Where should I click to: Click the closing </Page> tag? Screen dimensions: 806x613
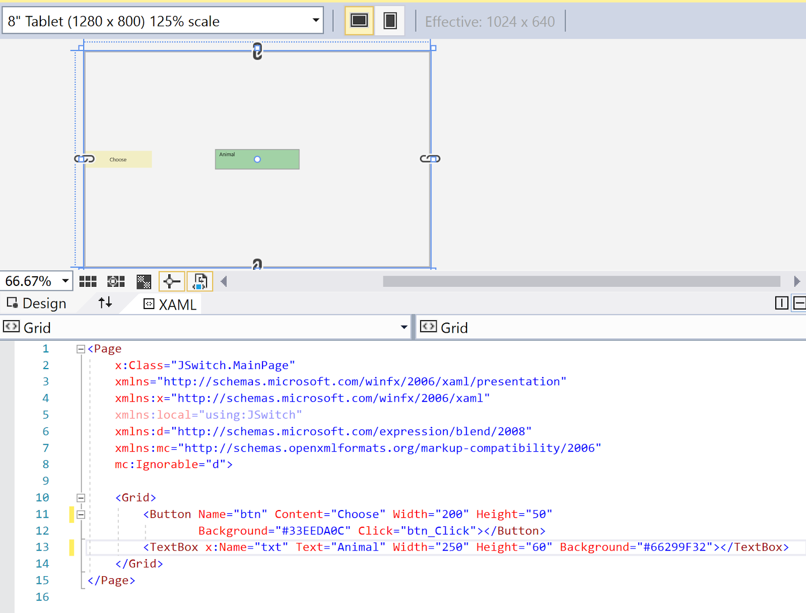[x=111, y=580]
